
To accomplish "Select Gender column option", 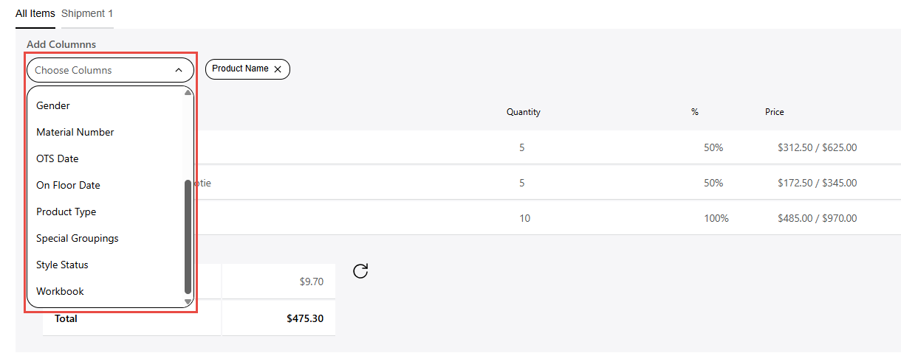I will pyautogui.click(x=53, y=105).
